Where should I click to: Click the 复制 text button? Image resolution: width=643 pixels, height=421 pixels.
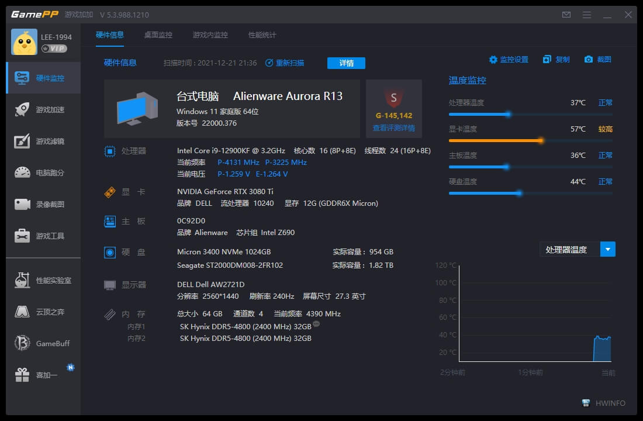coord(562,60)
